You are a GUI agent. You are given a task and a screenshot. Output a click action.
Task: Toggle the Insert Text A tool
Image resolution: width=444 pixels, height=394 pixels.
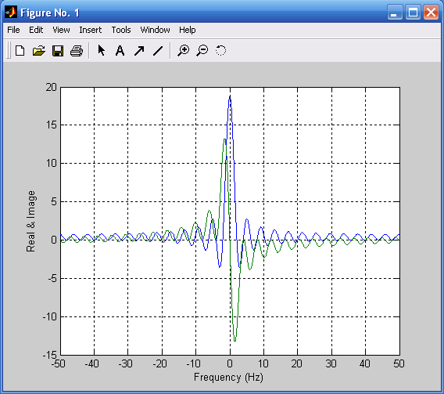120,51
